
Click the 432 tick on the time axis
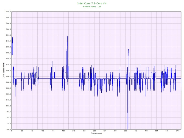(136, 131)
